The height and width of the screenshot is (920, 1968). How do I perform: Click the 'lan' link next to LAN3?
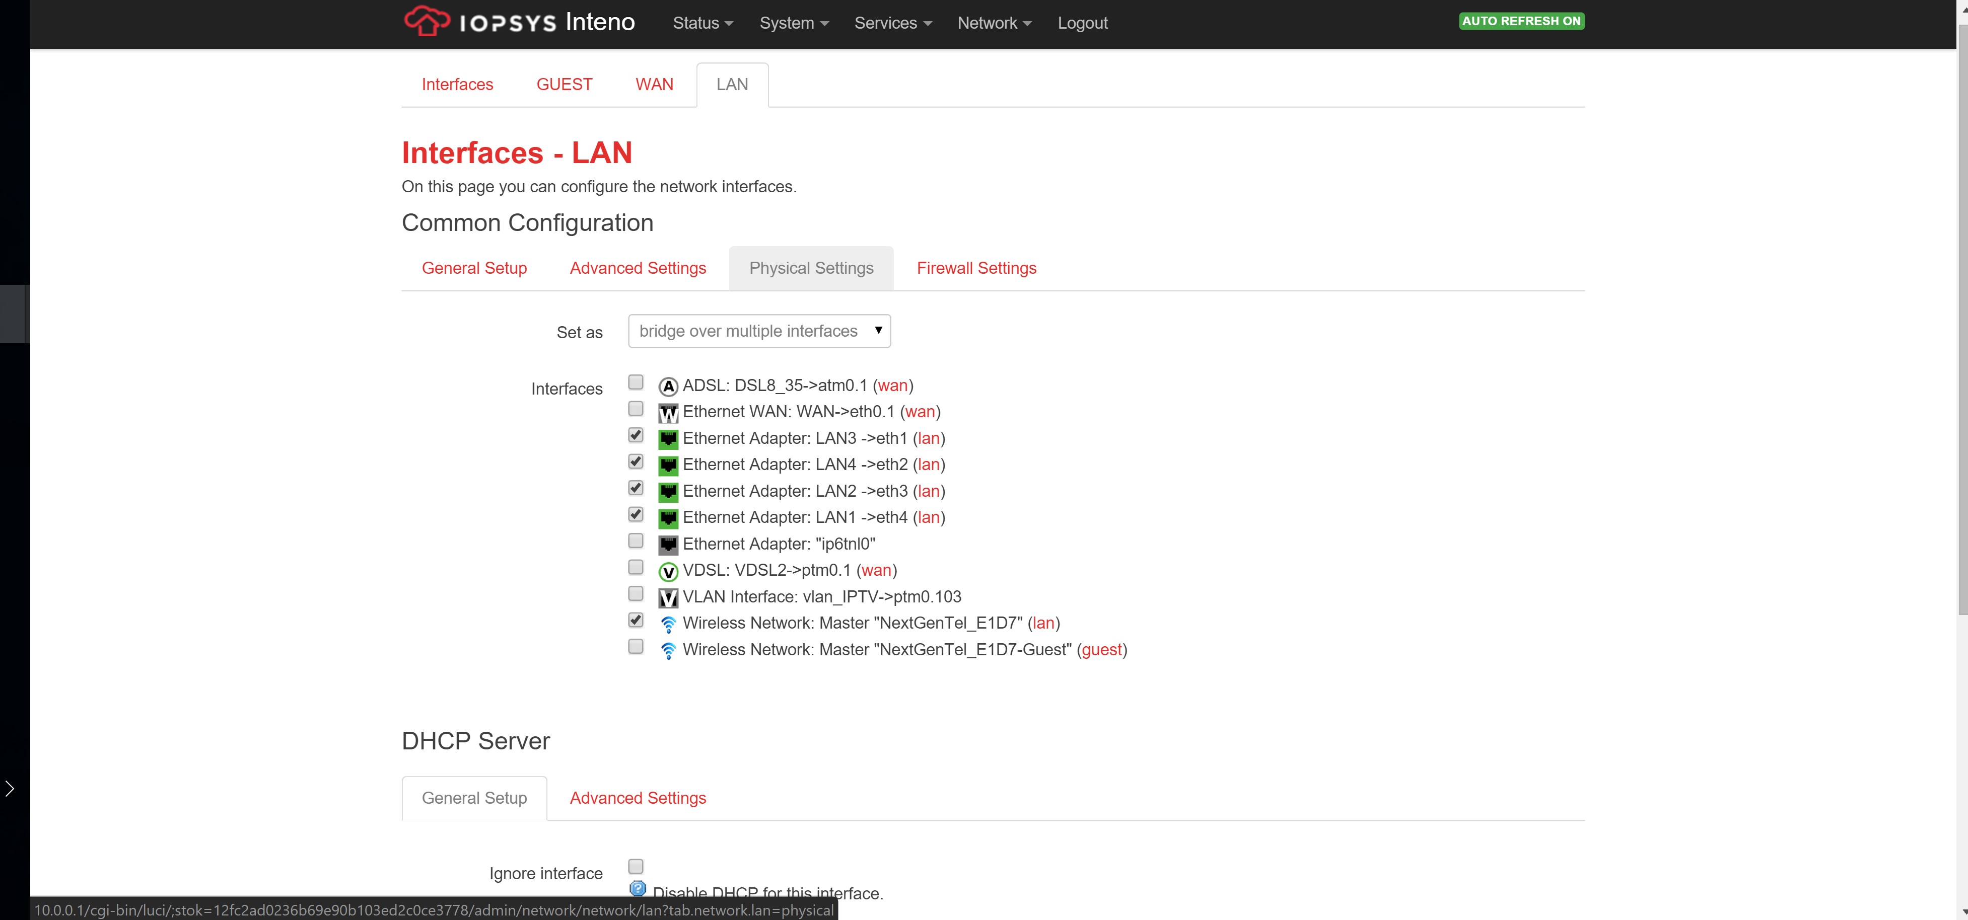928,438
